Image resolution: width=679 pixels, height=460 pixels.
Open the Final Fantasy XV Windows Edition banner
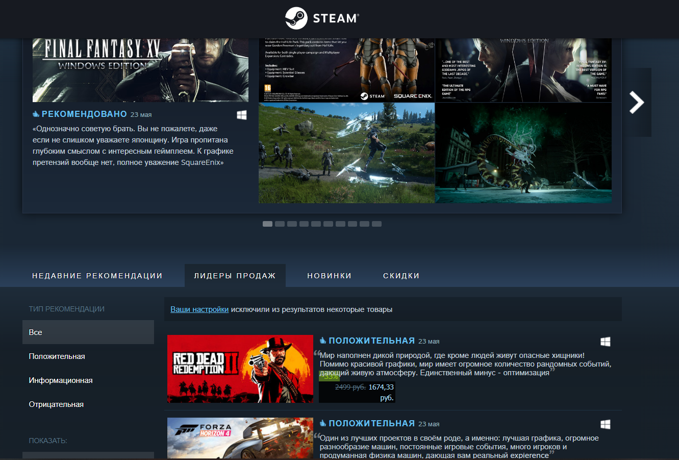(140, 70)
